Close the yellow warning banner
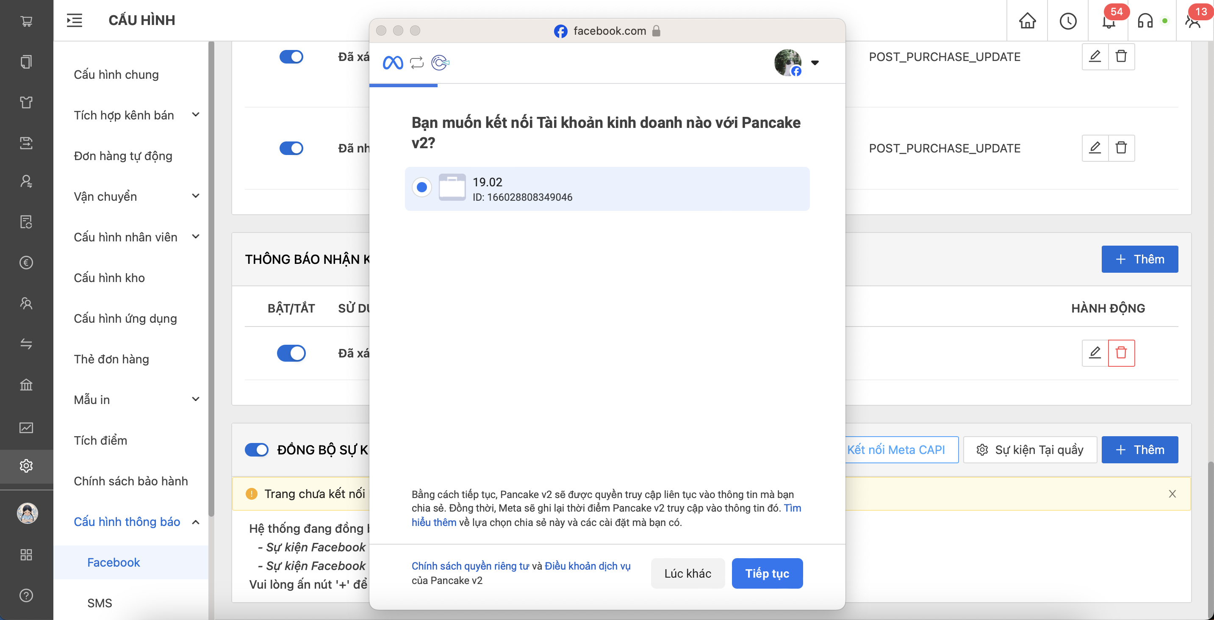Screen dimensions: 1214x620 [1172, 494]
